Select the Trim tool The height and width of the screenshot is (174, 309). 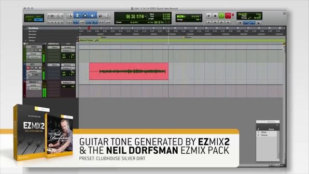tap(77, 15)
